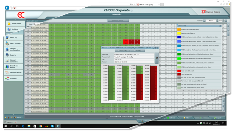The image size is (233, 131).
Task: Click the Filter button
Action: pos(186,118)
